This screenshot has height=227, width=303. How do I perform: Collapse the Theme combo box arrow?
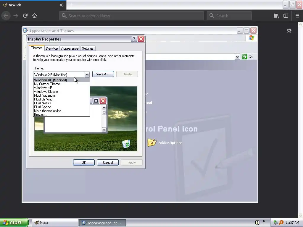[87, 74]
